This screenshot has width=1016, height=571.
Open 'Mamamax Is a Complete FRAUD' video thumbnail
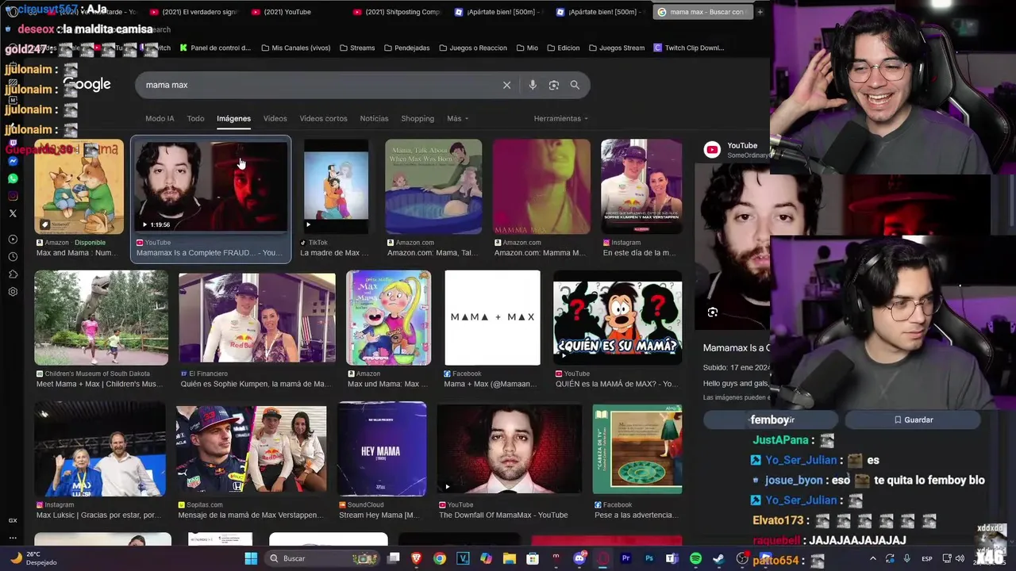click(x=211, y=187)
